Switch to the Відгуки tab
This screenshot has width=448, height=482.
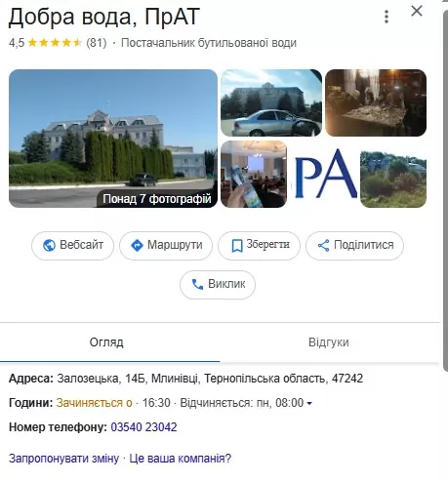click(329, 342)
